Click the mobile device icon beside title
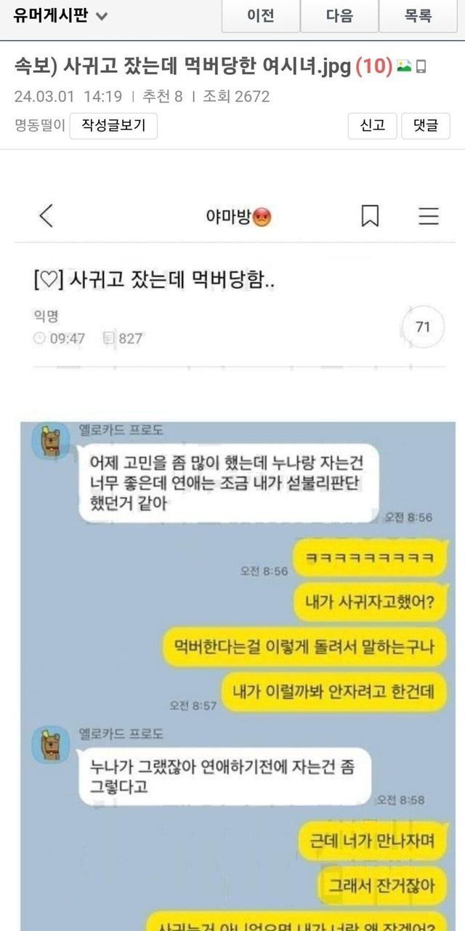The height and width of the screenshot is (931, 465). pos(421,68)
